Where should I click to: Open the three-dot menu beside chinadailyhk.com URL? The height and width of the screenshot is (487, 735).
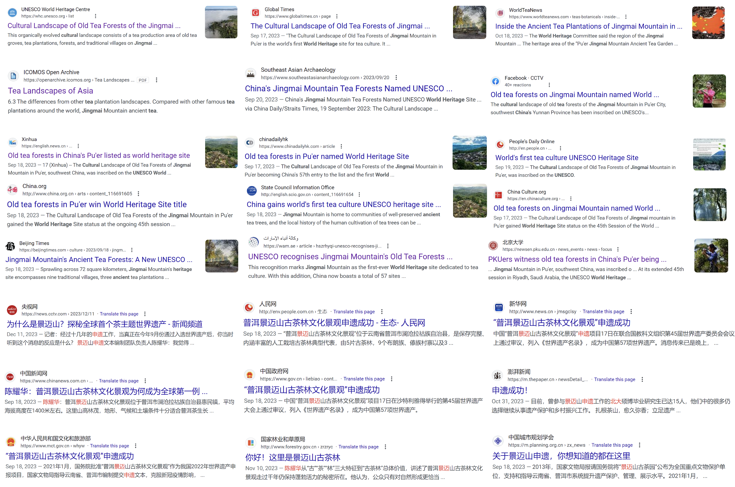pyautogui.click(x=341, y=146)
